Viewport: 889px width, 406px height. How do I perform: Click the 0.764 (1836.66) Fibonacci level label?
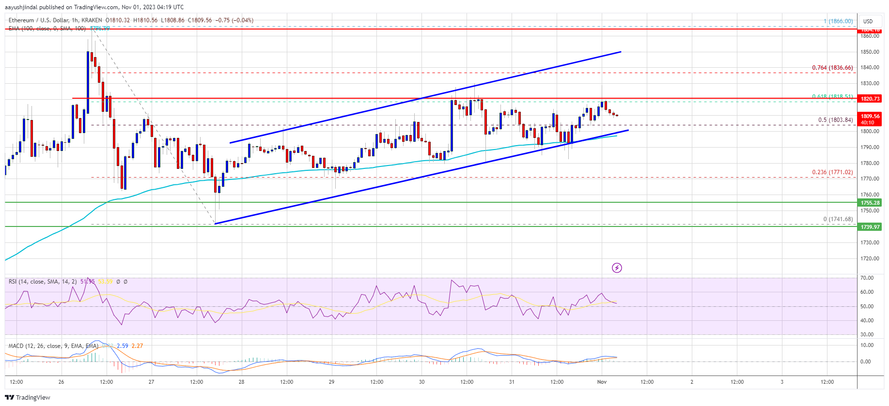tap(832, 68)
